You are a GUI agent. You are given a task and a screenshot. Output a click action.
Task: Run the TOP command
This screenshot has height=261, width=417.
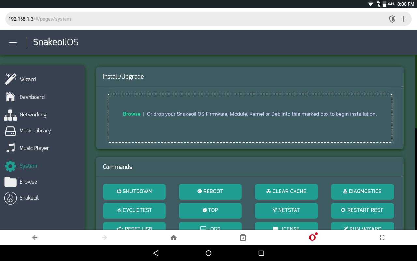[210, 210]
